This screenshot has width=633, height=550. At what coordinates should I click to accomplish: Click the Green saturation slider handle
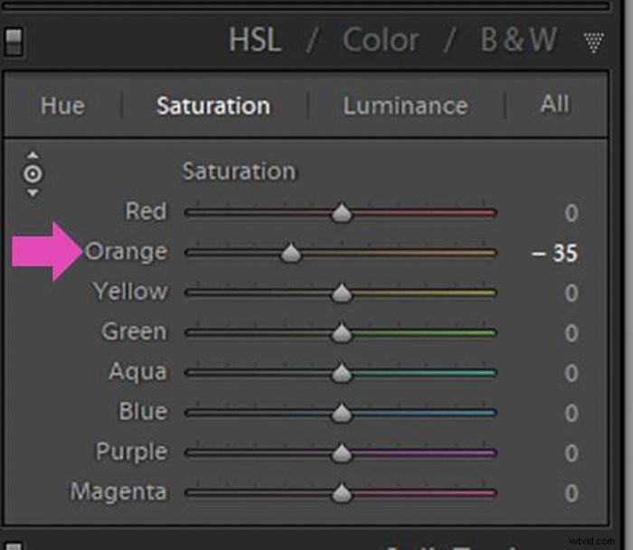[x=342, y=333]
